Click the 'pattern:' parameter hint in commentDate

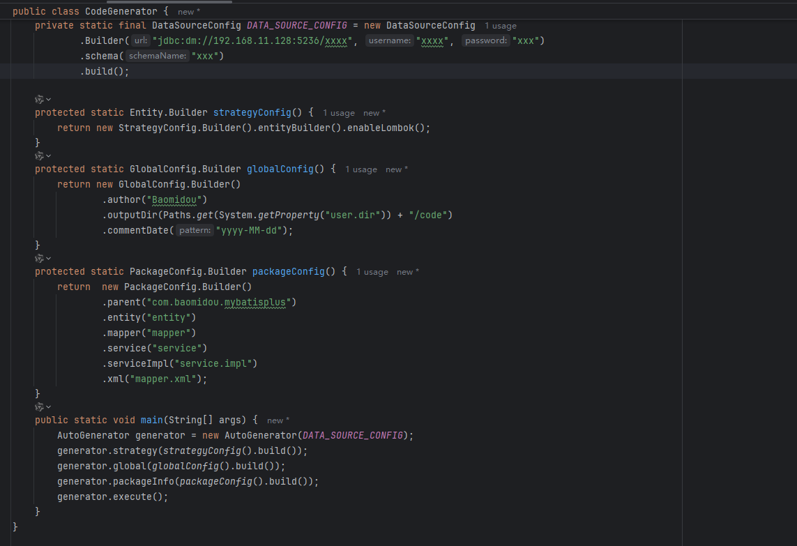tap(195, 230)
